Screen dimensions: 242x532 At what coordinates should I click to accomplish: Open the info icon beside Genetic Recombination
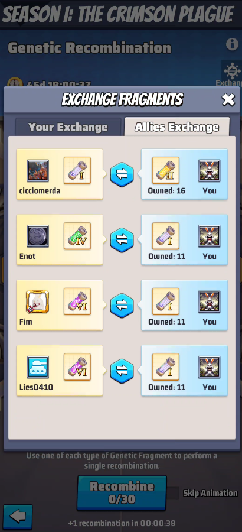click(232, 44)
